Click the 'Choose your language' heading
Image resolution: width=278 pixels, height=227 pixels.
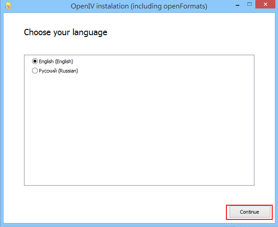65,32
